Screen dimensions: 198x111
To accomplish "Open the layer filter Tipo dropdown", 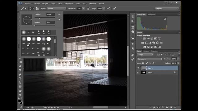I will click(x=145, y=55).
